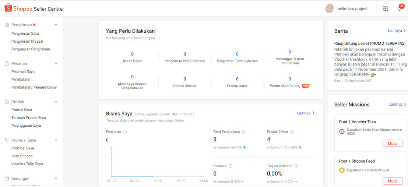
Task: Open the Raup Untung Lewat PROMO TERBATAS news
Action: pos(369,43)
